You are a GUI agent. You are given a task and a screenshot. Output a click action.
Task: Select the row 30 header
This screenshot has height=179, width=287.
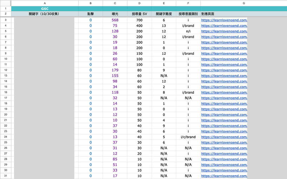tap(5, 170)
